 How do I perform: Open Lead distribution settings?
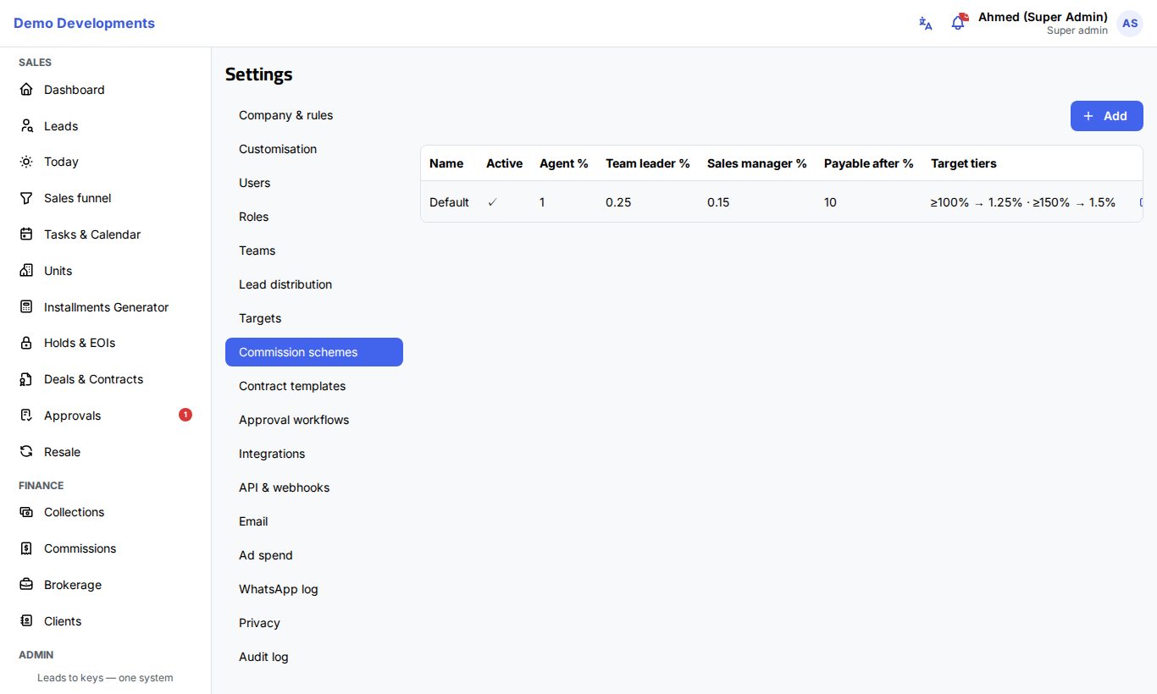click(x=314, y=284)
